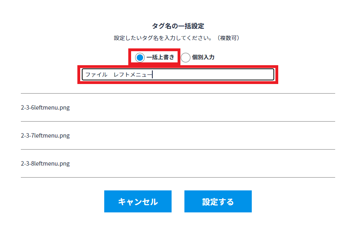Choose the 個別入力 radio option
356x232 pixels.
pyautogui.click(x=186, y=58)
